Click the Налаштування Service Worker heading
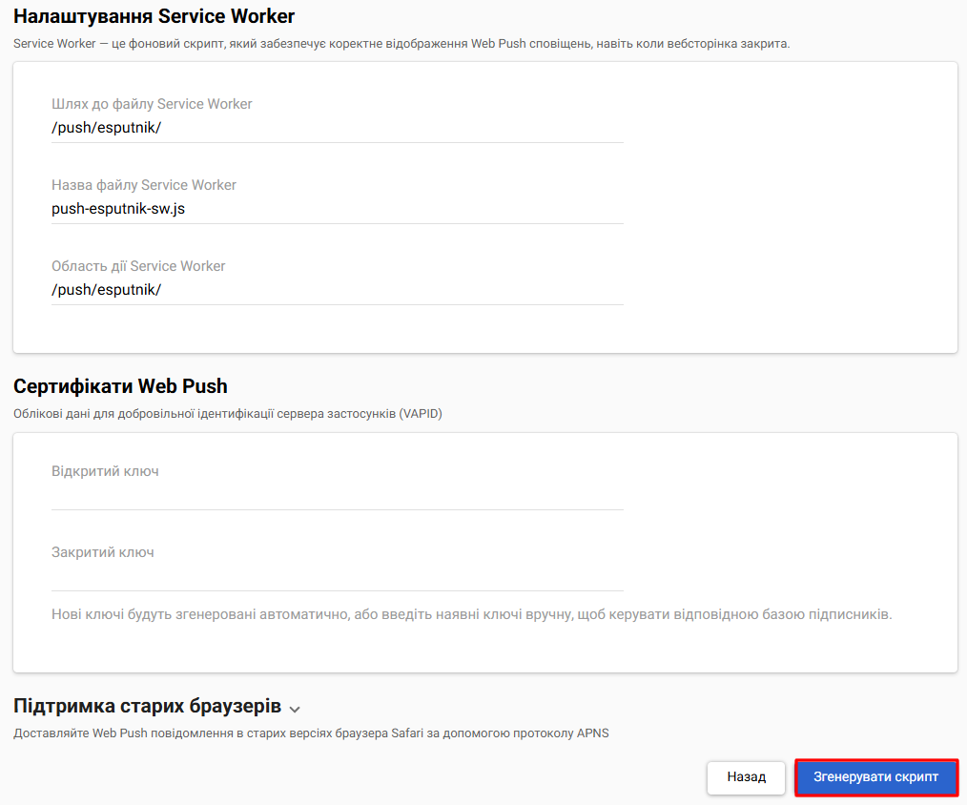The image size is (967, 805). coord(154,16)
